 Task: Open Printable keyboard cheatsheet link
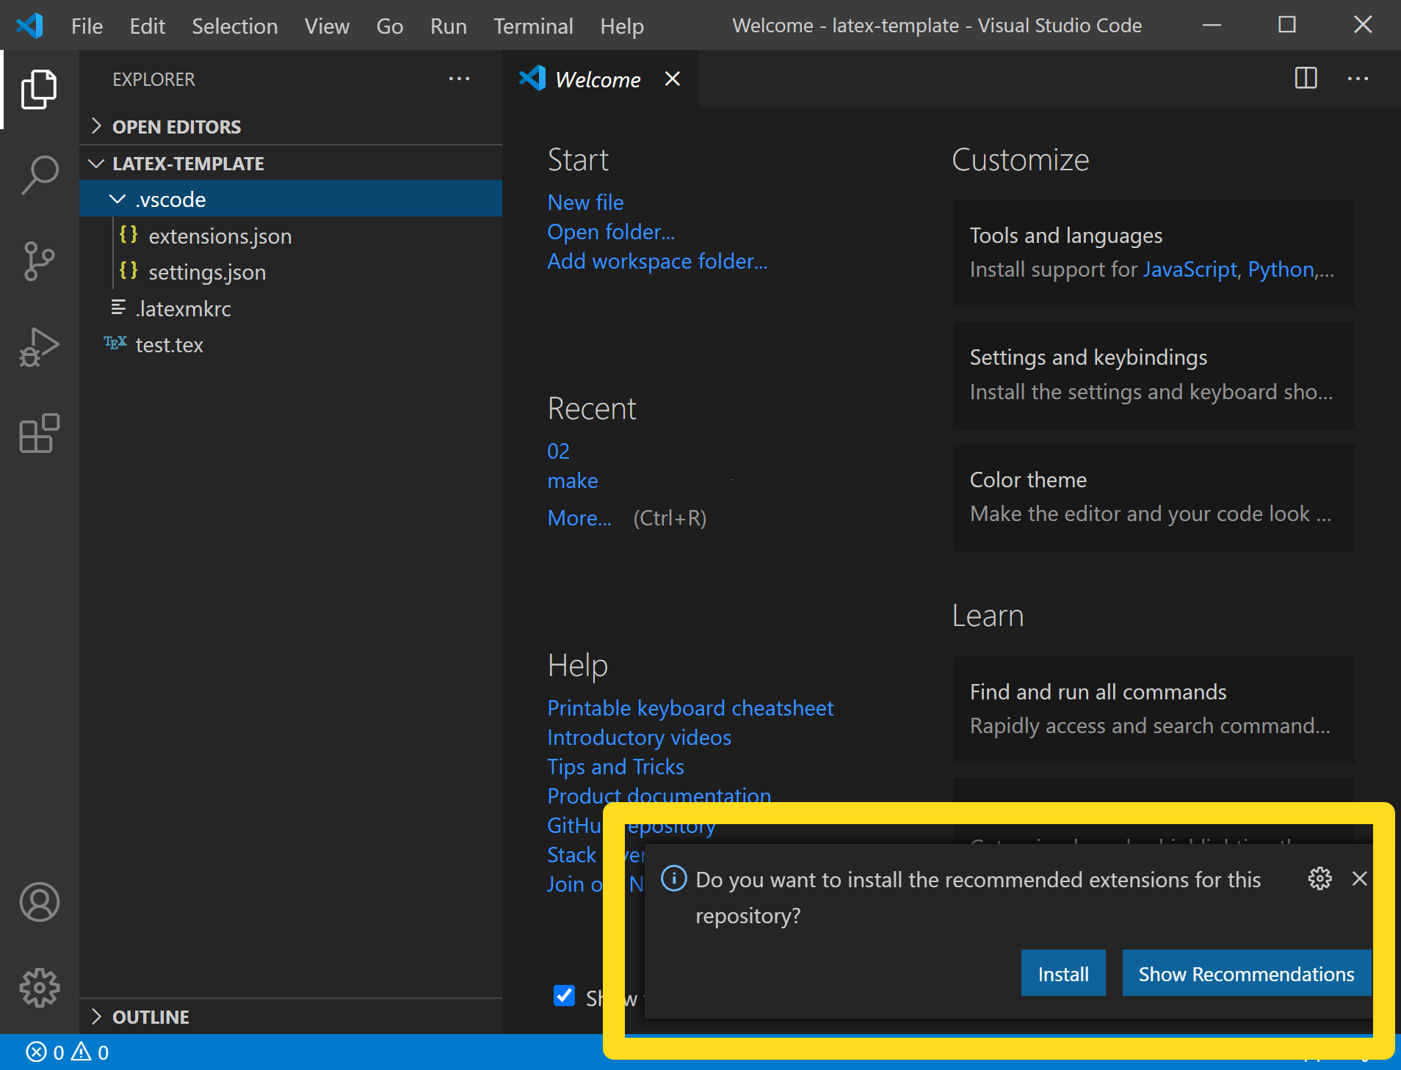pos(690,707)
